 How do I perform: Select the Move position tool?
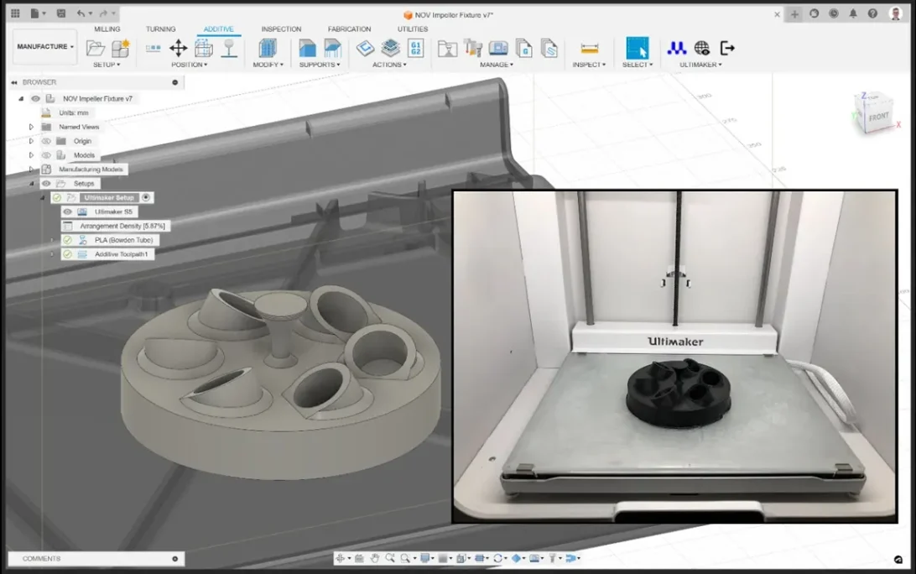coord(178,49)
